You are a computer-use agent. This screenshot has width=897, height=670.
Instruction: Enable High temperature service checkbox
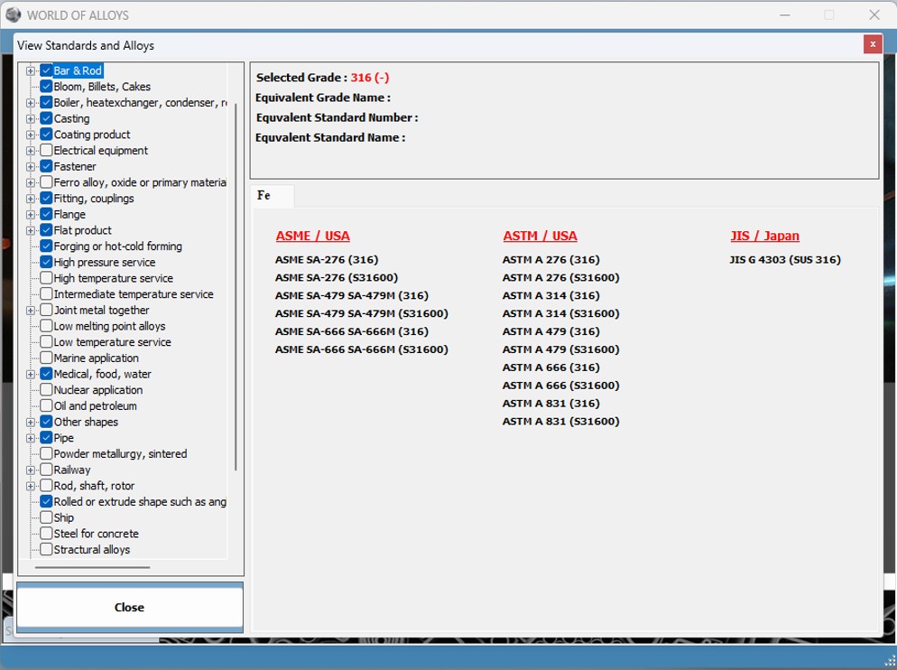[x=46, y=278]
